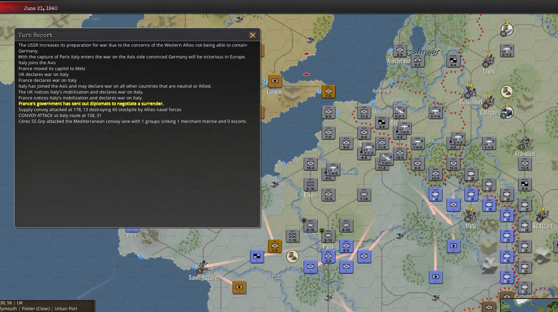Click the date June 21, 1940
Screen dimensions: 558x312
point(41,8)
